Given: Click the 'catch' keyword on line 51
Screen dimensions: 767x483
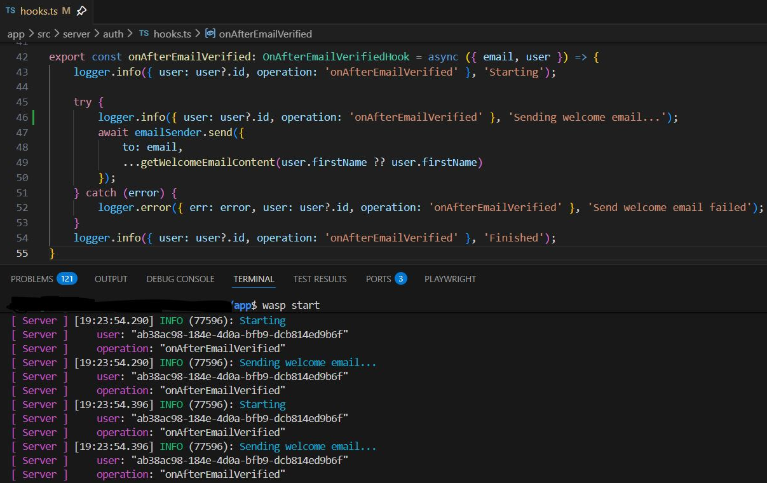Looking at the screenshot, I should 101,193.
